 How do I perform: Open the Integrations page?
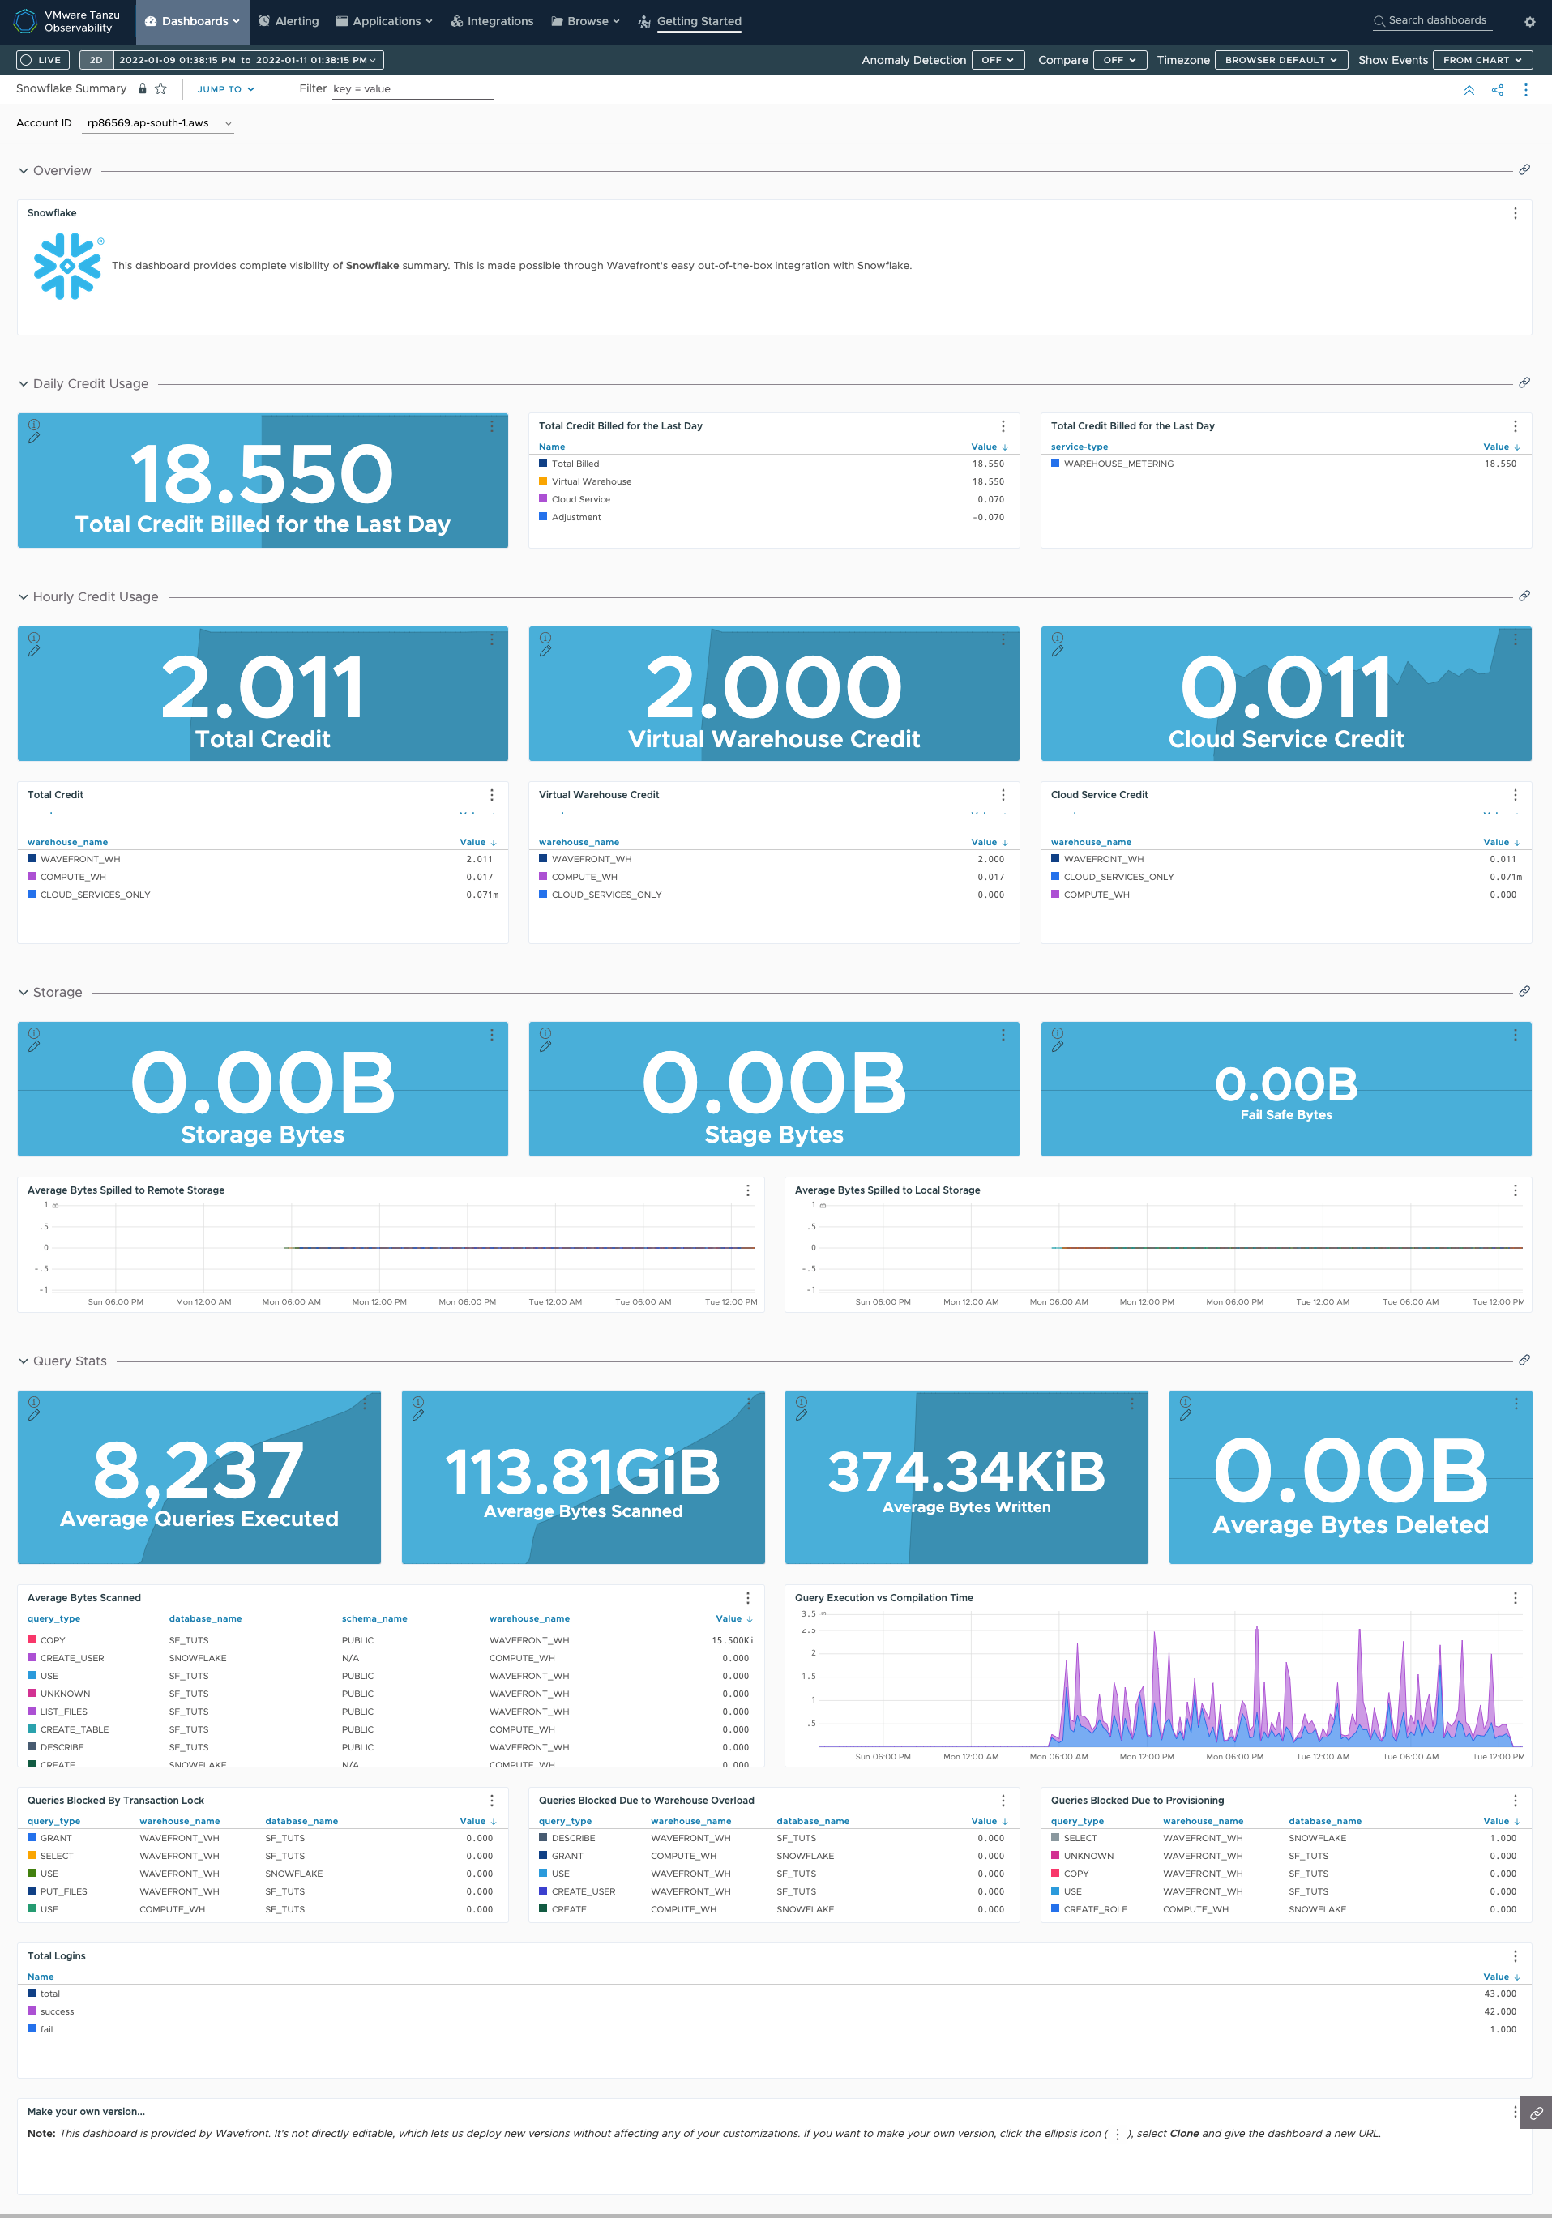(x=492, y=21)
